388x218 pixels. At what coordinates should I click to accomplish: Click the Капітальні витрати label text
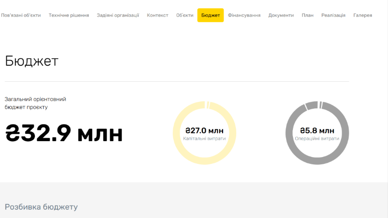coord(204,139)
